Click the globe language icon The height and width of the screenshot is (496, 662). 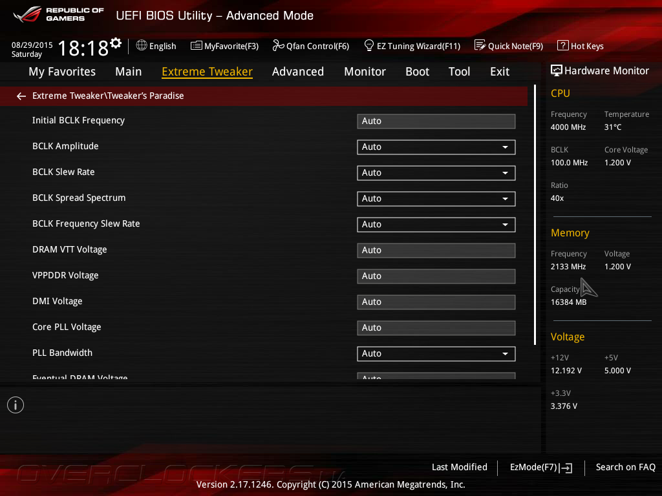[142, 45]
